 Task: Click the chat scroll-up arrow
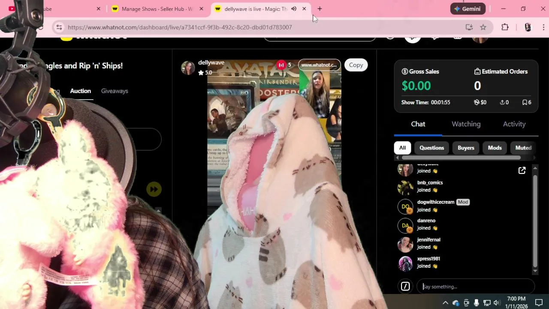pyautogui.click(x=535, y=168)
